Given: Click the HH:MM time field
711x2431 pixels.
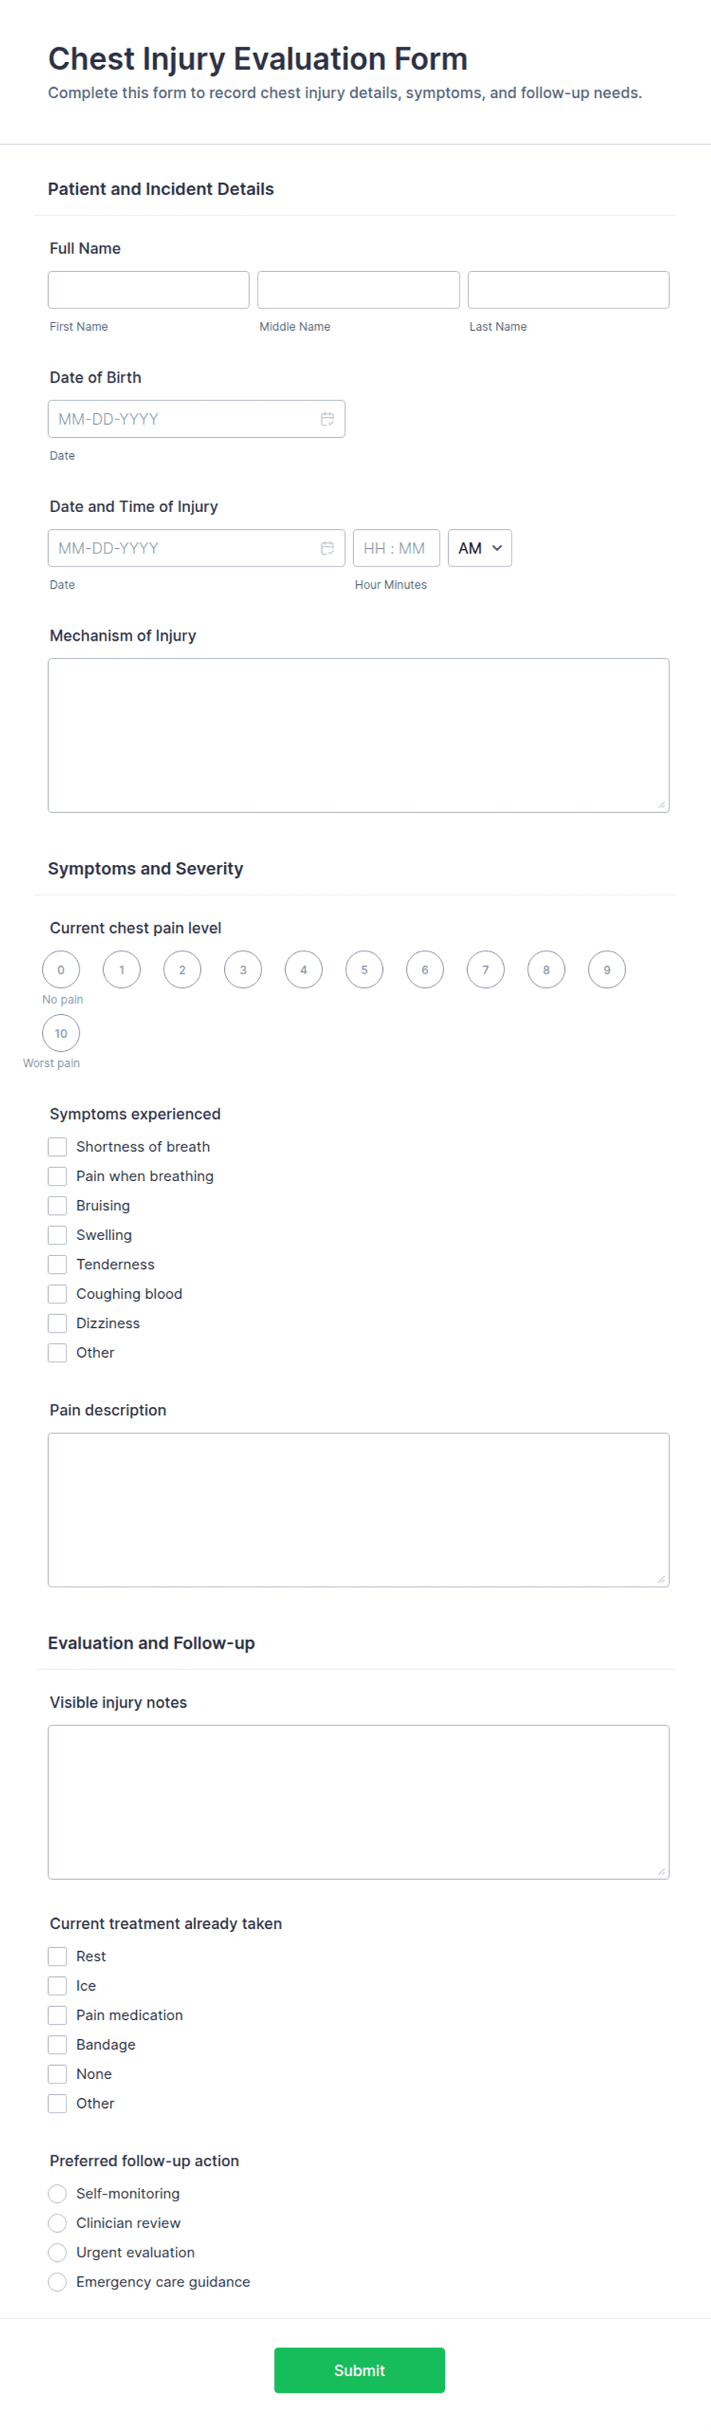Looking at the screenshot, I should coord(396,548).
